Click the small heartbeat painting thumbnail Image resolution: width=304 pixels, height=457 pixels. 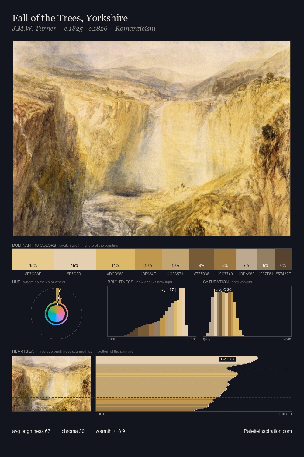point(51,384)
